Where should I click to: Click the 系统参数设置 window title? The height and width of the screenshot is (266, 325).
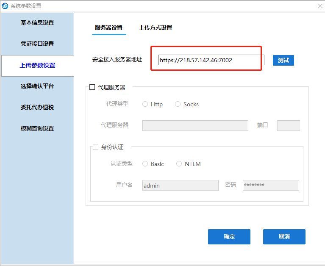pos(26,6)
